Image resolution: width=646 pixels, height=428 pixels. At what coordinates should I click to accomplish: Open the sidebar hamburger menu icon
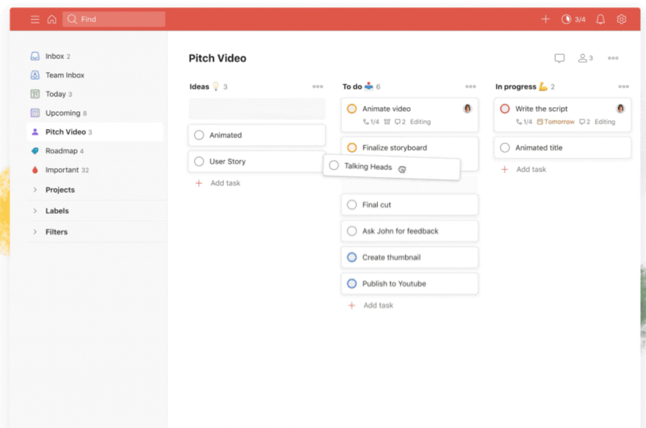(35, 19)
